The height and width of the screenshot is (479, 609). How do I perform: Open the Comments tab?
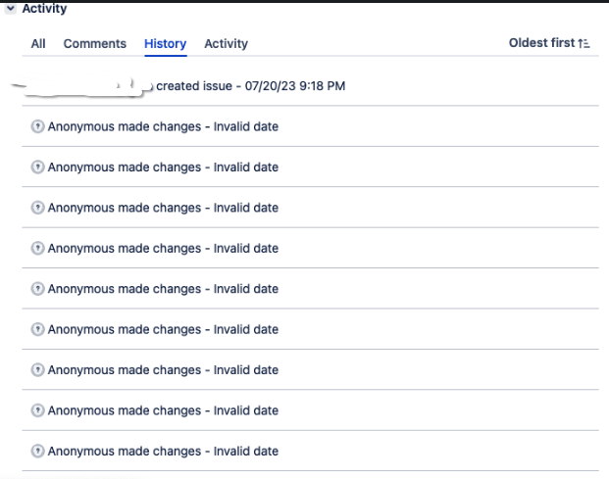pyautogui.click(x=95, y=43)
